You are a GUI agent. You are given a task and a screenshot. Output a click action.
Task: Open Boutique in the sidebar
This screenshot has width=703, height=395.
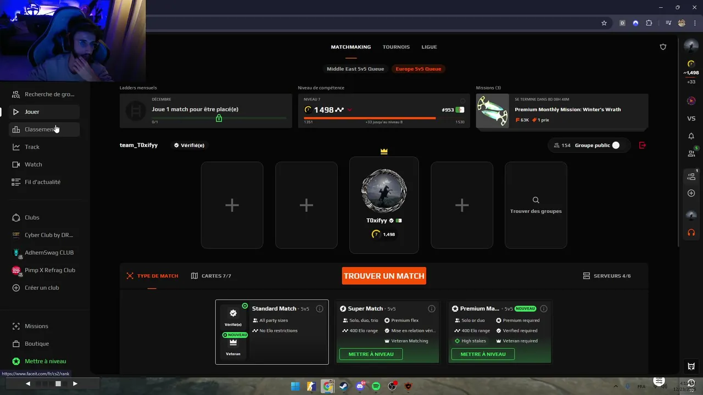(x=44, y=344)
